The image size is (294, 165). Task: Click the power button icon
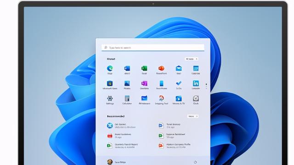click(195, 162)
